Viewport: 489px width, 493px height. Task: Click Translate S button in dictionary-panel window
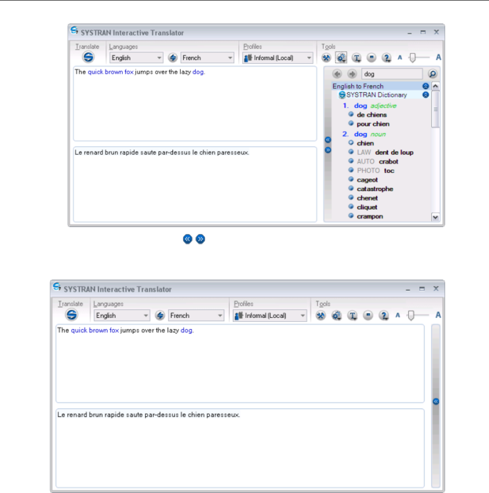click(x=88, y=57)
